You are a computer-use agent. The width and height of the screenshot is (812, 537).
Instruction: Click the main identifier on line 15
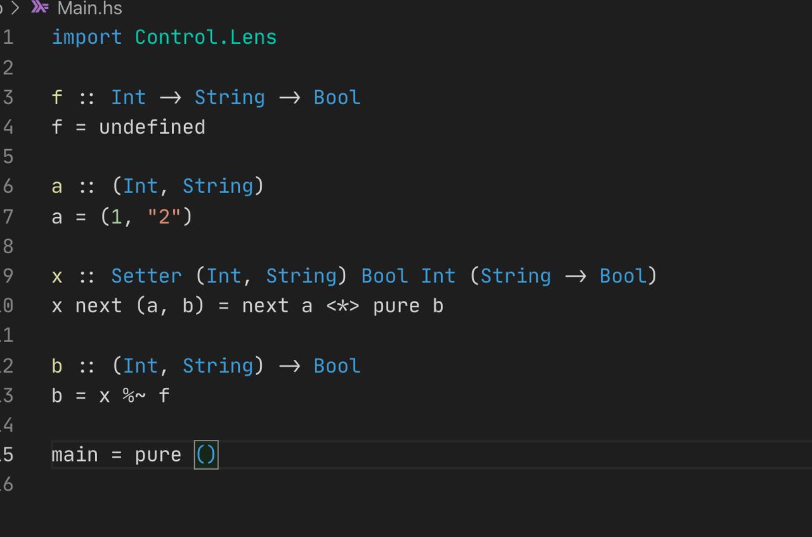74,455
